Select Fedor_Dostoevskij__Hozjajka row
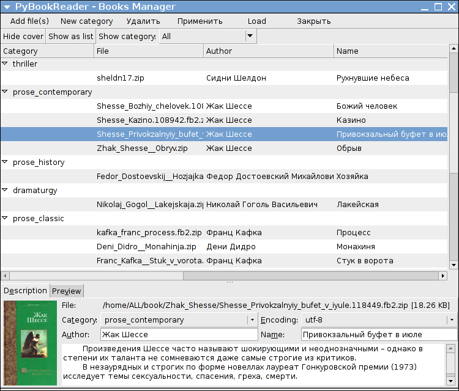This screenshot has height=391, width=459. coord(224,176)
